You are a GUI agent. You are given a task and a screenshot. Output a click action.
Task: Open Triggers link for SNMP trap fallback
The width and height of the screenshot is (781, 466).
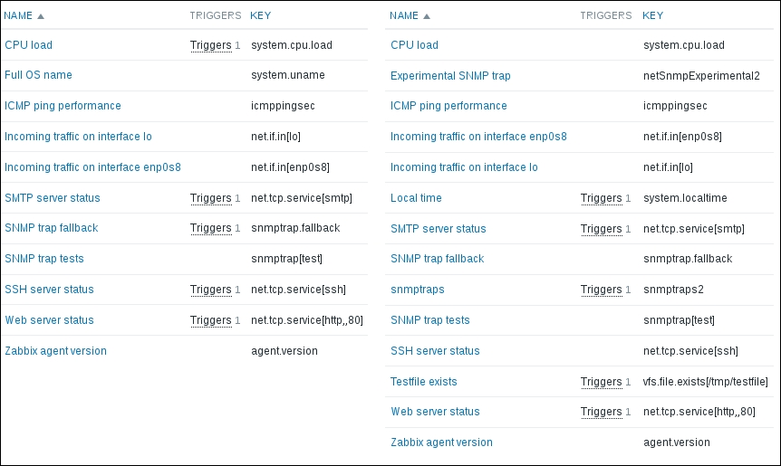[x=211, y=228]
